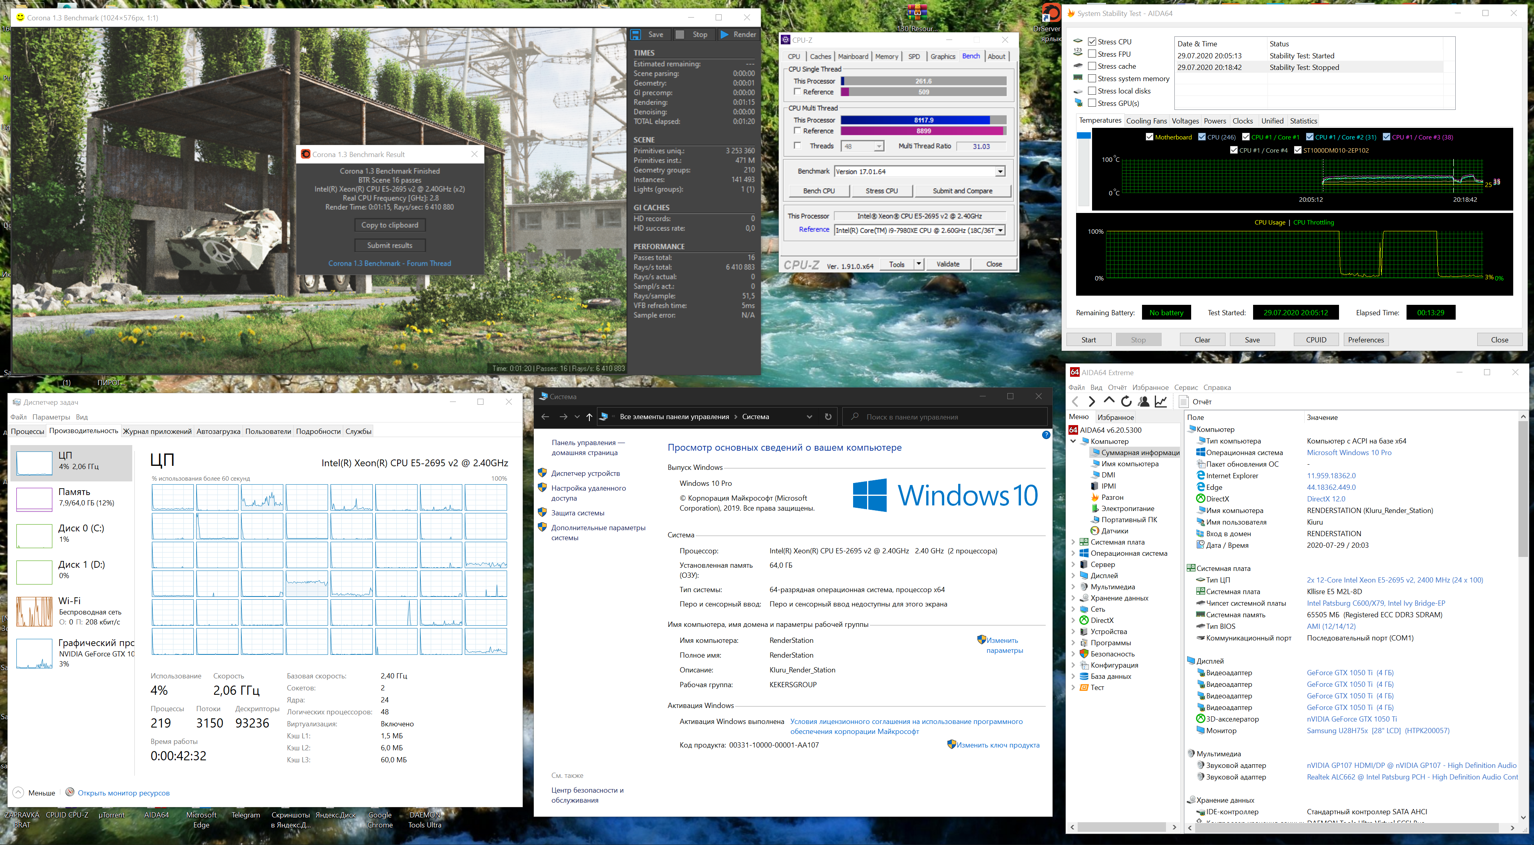
Task: Click the server icon next to IPMI
Action: [x=1094, y=486]
